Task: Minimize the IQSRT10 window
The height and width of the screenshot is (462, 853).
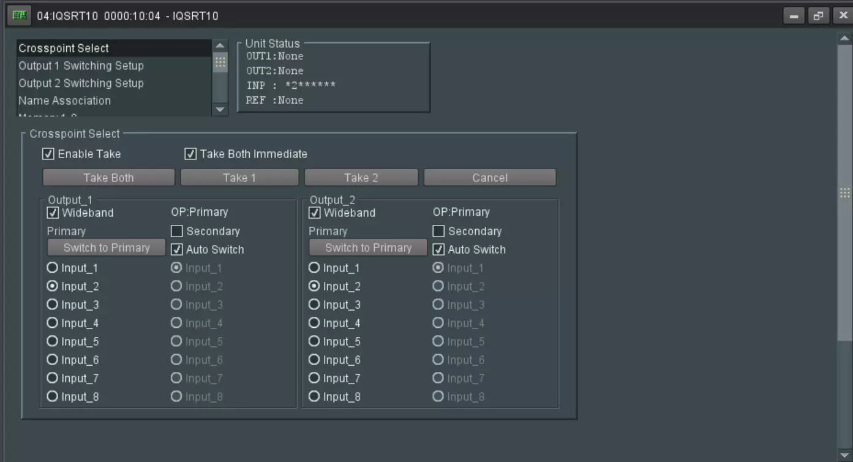Action: 794,16
